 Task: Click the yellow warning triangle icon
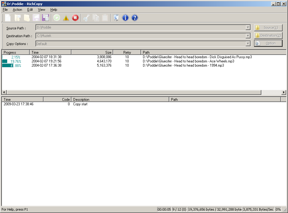(66, 18)
